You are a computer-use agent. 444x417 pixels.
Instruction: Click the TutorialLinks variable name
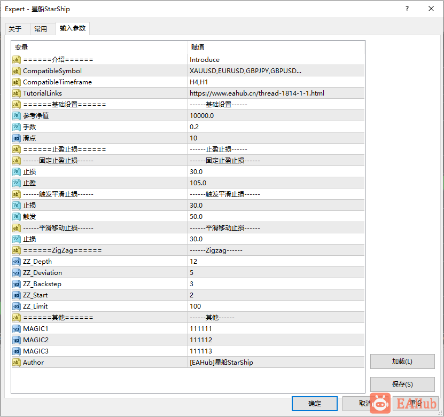(42, 93)
